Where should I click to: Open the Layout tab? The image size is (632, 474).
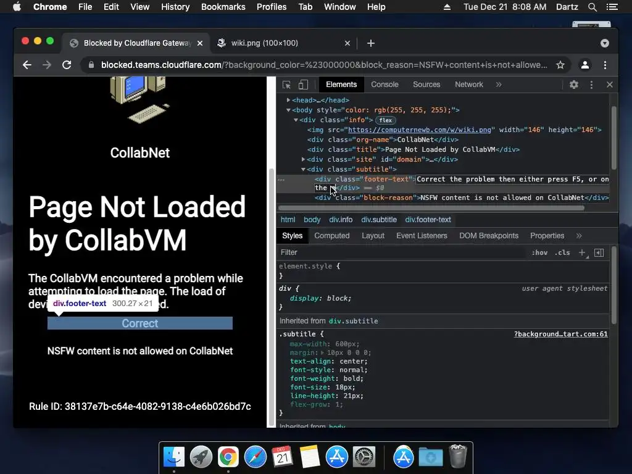[x=373, y=236]
